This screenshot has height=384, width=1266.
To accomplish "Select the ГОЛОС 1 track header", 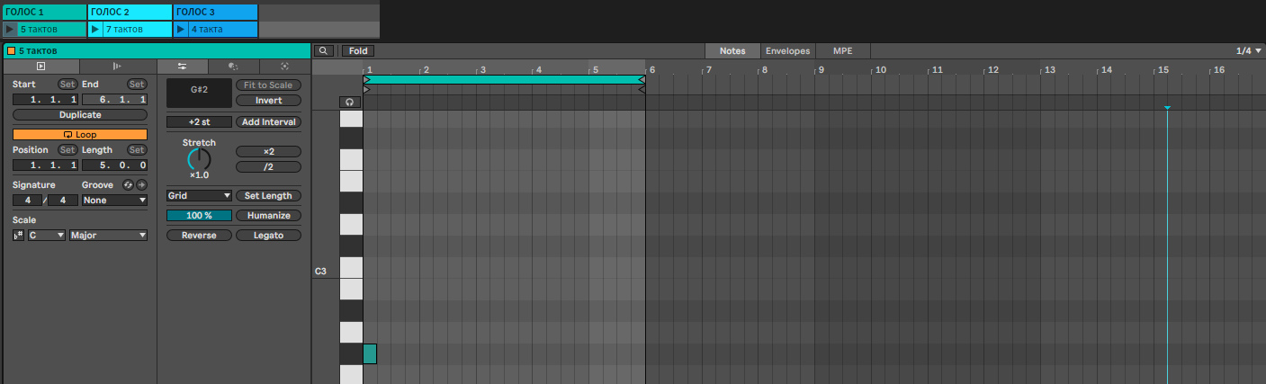I will (44, 13).
